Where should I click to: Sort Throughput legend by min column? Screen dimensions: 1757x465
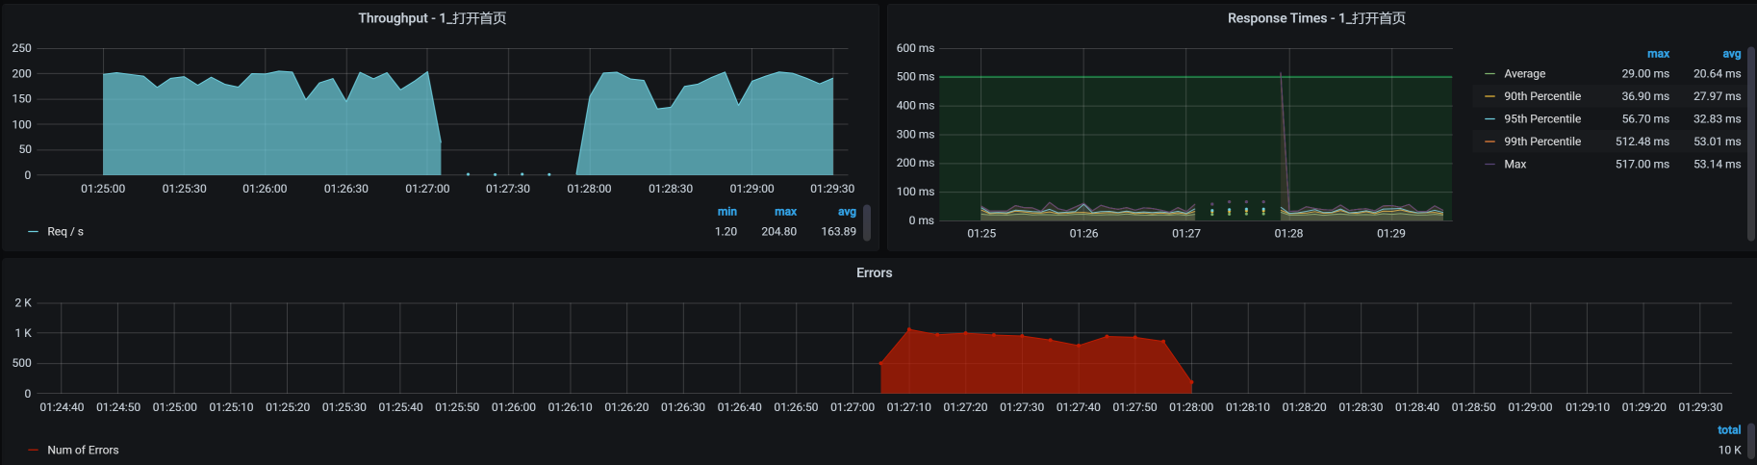click(x=726, y=212)
